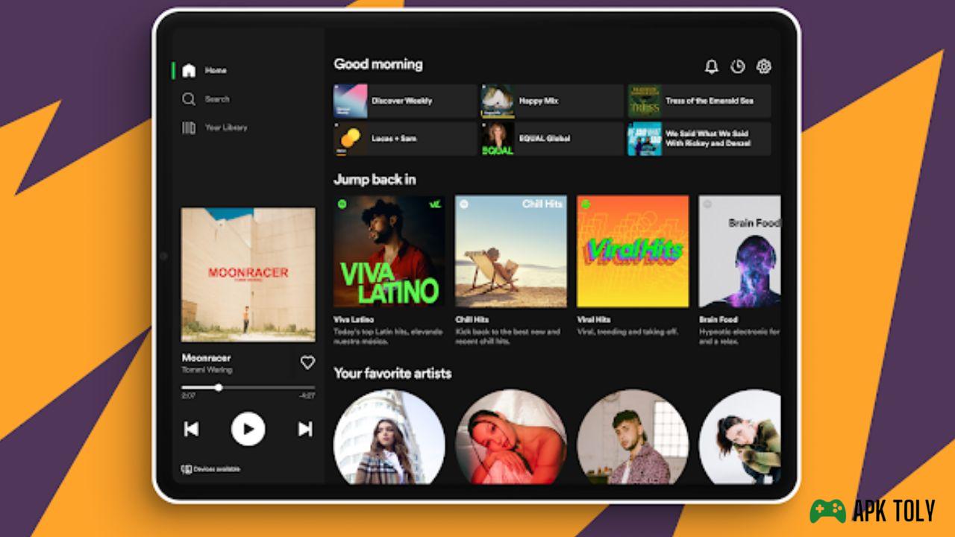Seek using the song progress bar handle
The image size is (955, 537).
click(219, 387)
